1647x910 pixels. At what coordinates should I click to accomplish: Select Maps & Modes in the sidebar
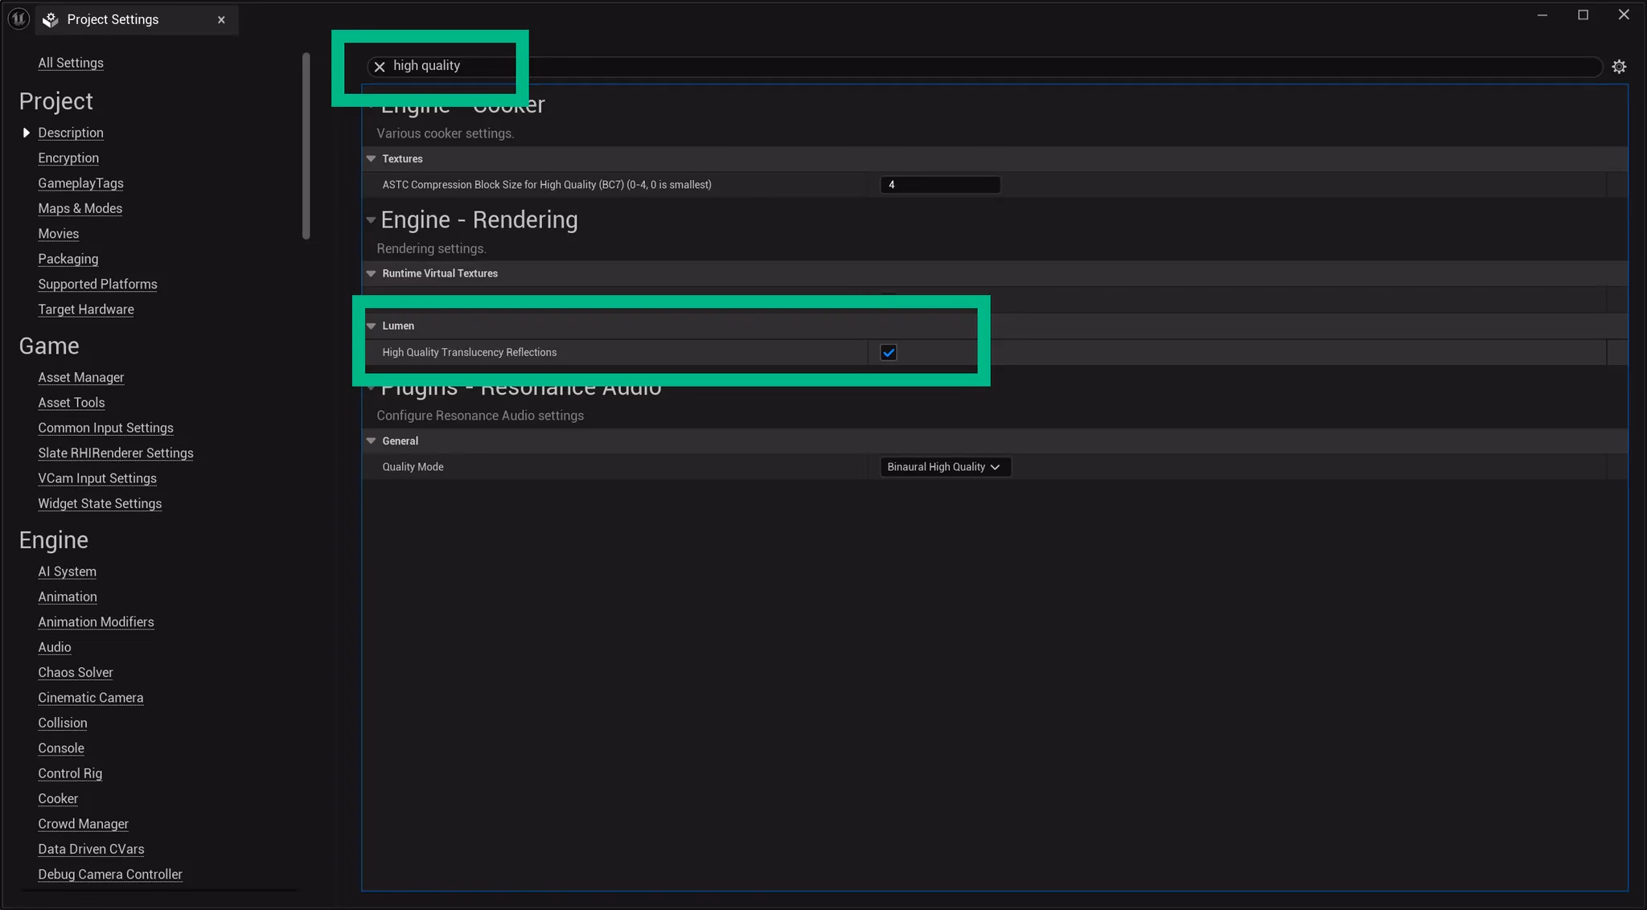80,208
